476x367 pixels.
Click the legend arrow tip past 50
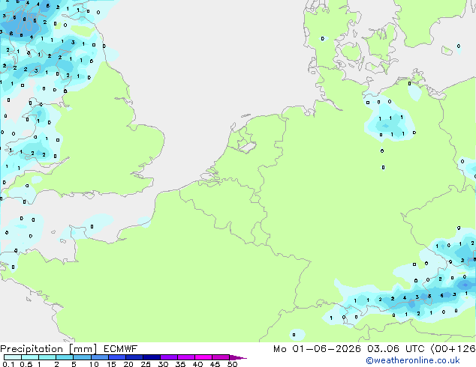coord(238,357)
